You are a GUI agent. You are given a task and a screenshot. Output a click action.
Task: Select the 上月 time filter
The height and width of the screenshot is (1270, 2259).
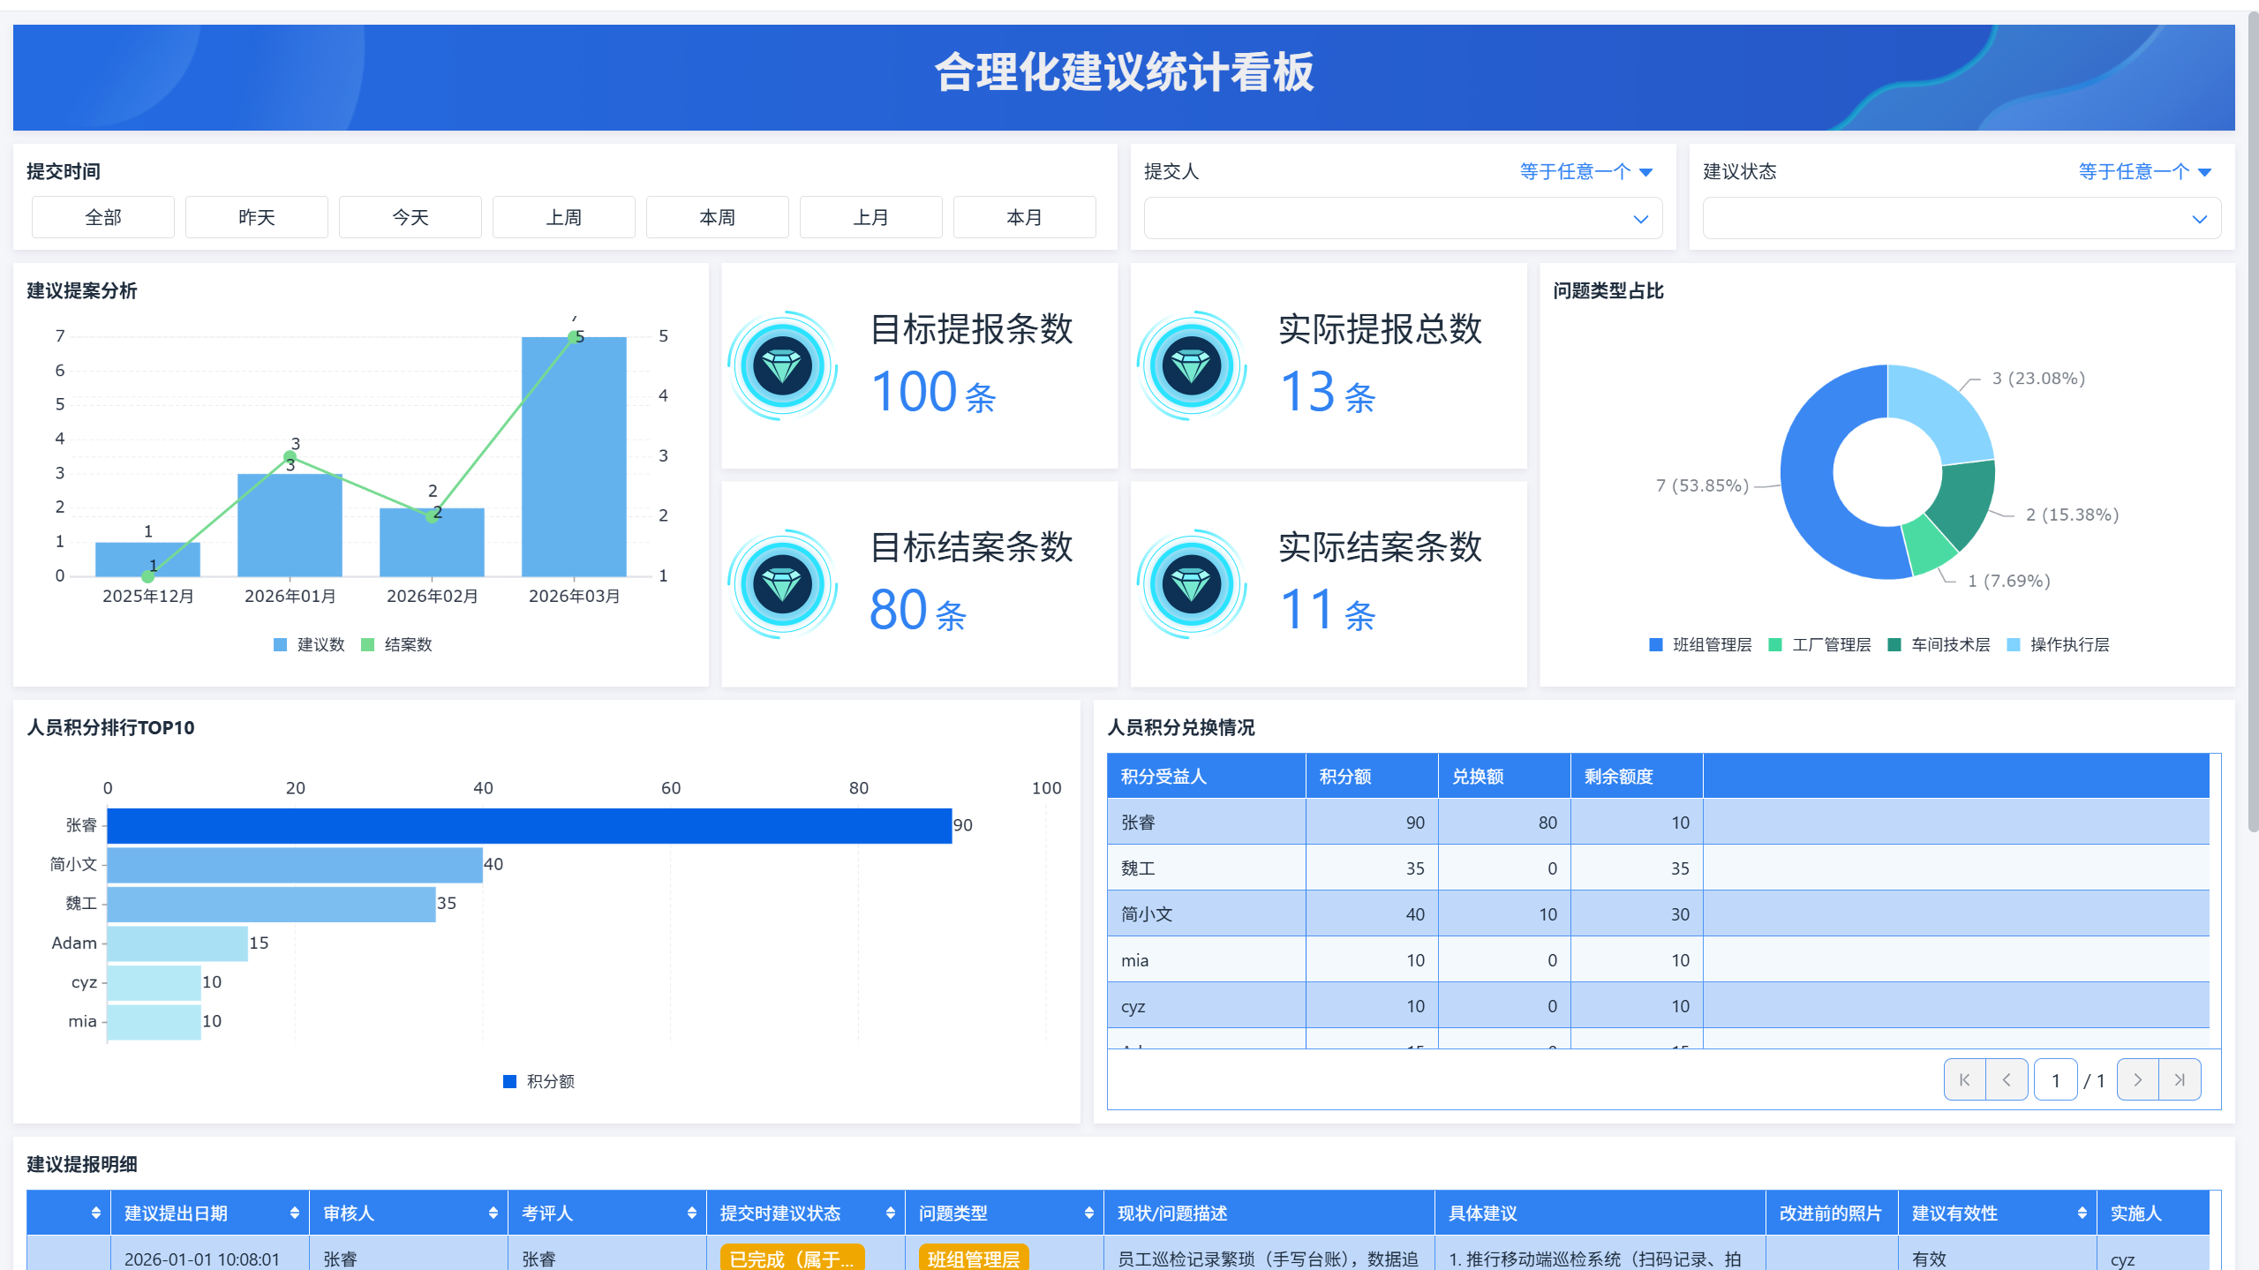pyautogui.click(x=870, y=217)
